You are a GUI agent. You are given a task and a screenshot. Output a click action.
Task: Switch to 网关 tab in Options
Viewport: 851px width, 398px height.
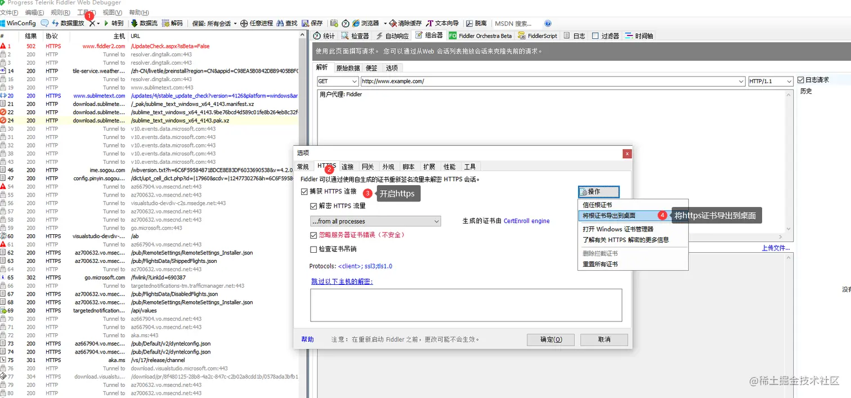368,167
